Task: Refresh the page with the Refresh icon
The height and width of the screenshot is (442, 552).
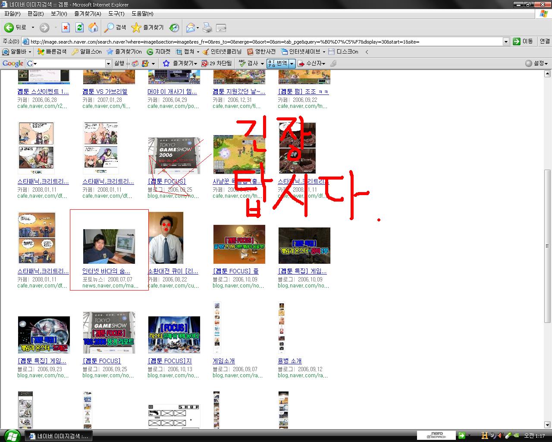Action: (79, 28)
